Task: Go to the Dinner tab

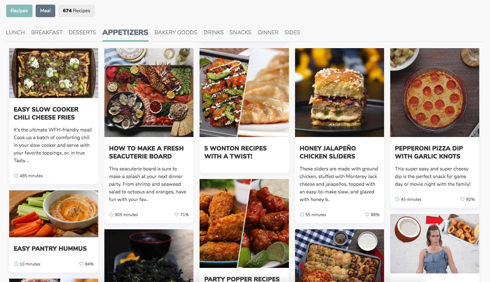Action: point(268,32)
